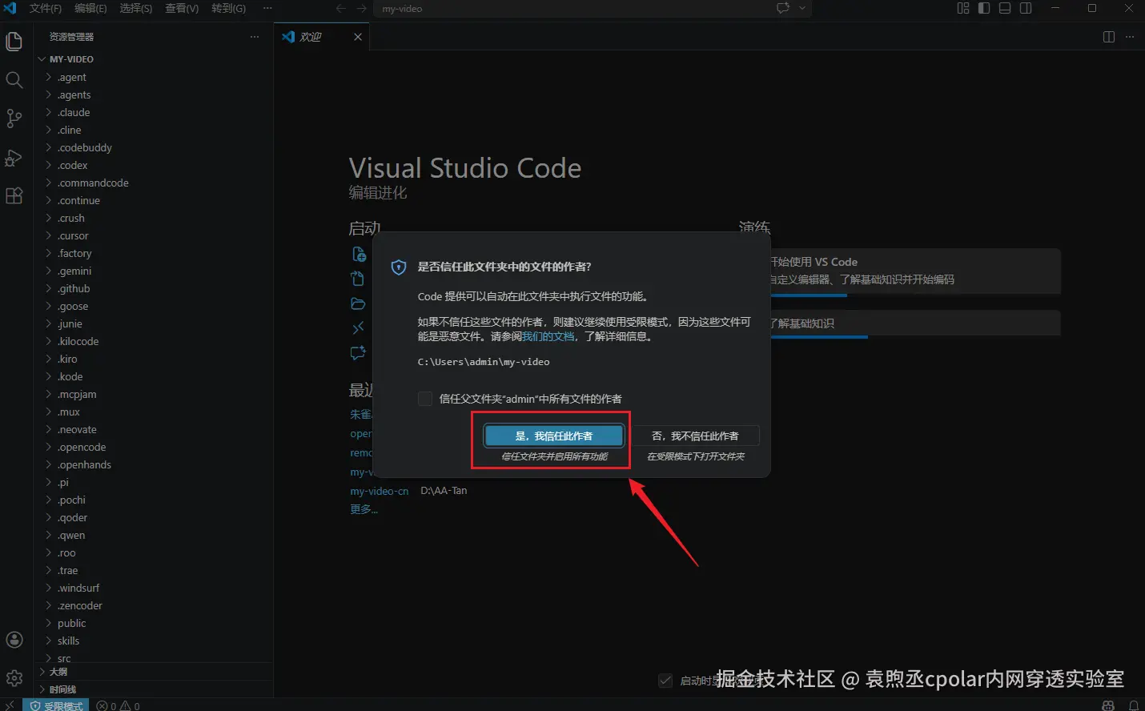Open the 文件(F) menu
1145x711 pixels.
coord(45,8)
